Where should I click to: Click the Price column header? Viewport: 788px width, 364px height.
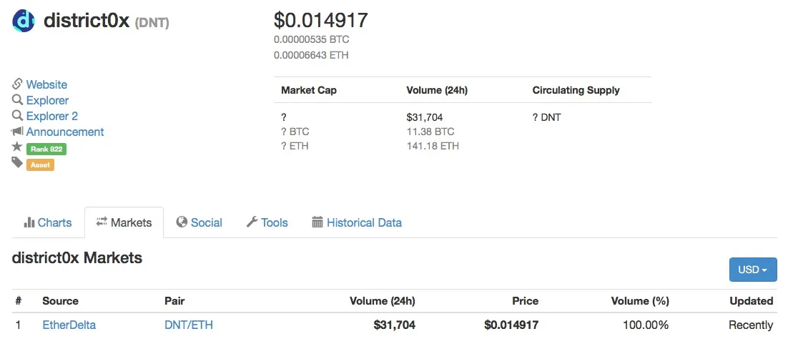[x=525, y=300]
